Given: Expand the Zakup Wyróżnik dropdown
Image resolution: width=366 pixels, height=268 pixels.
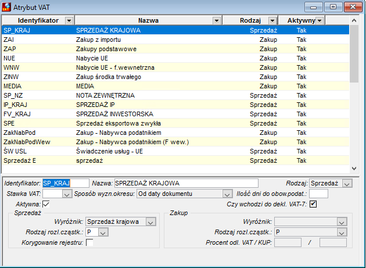Looking at the screenshot, I should 342,221.
